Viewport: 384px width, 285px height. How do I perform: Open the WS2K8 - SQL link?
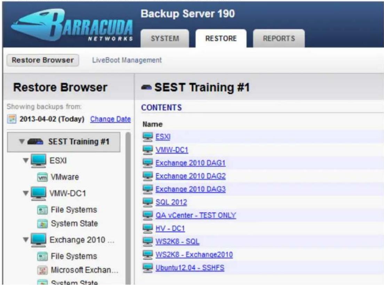[177, 242]
